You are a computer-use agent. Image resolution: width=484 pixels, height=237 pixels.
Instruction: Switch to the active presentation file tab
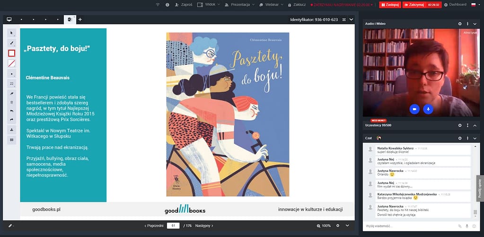(70, 19)
